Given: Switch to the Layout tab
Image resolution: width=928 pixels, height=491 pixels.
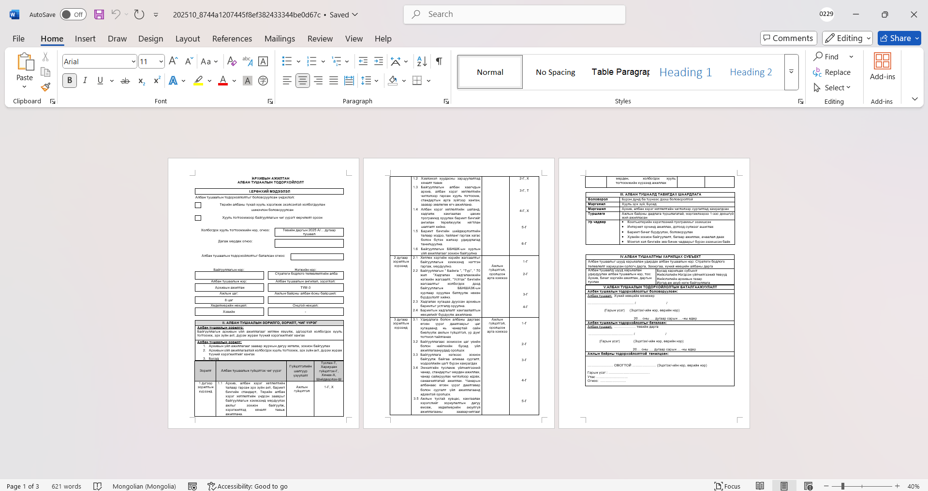Looking at the screenshot, I should click(x=187, y=39).
